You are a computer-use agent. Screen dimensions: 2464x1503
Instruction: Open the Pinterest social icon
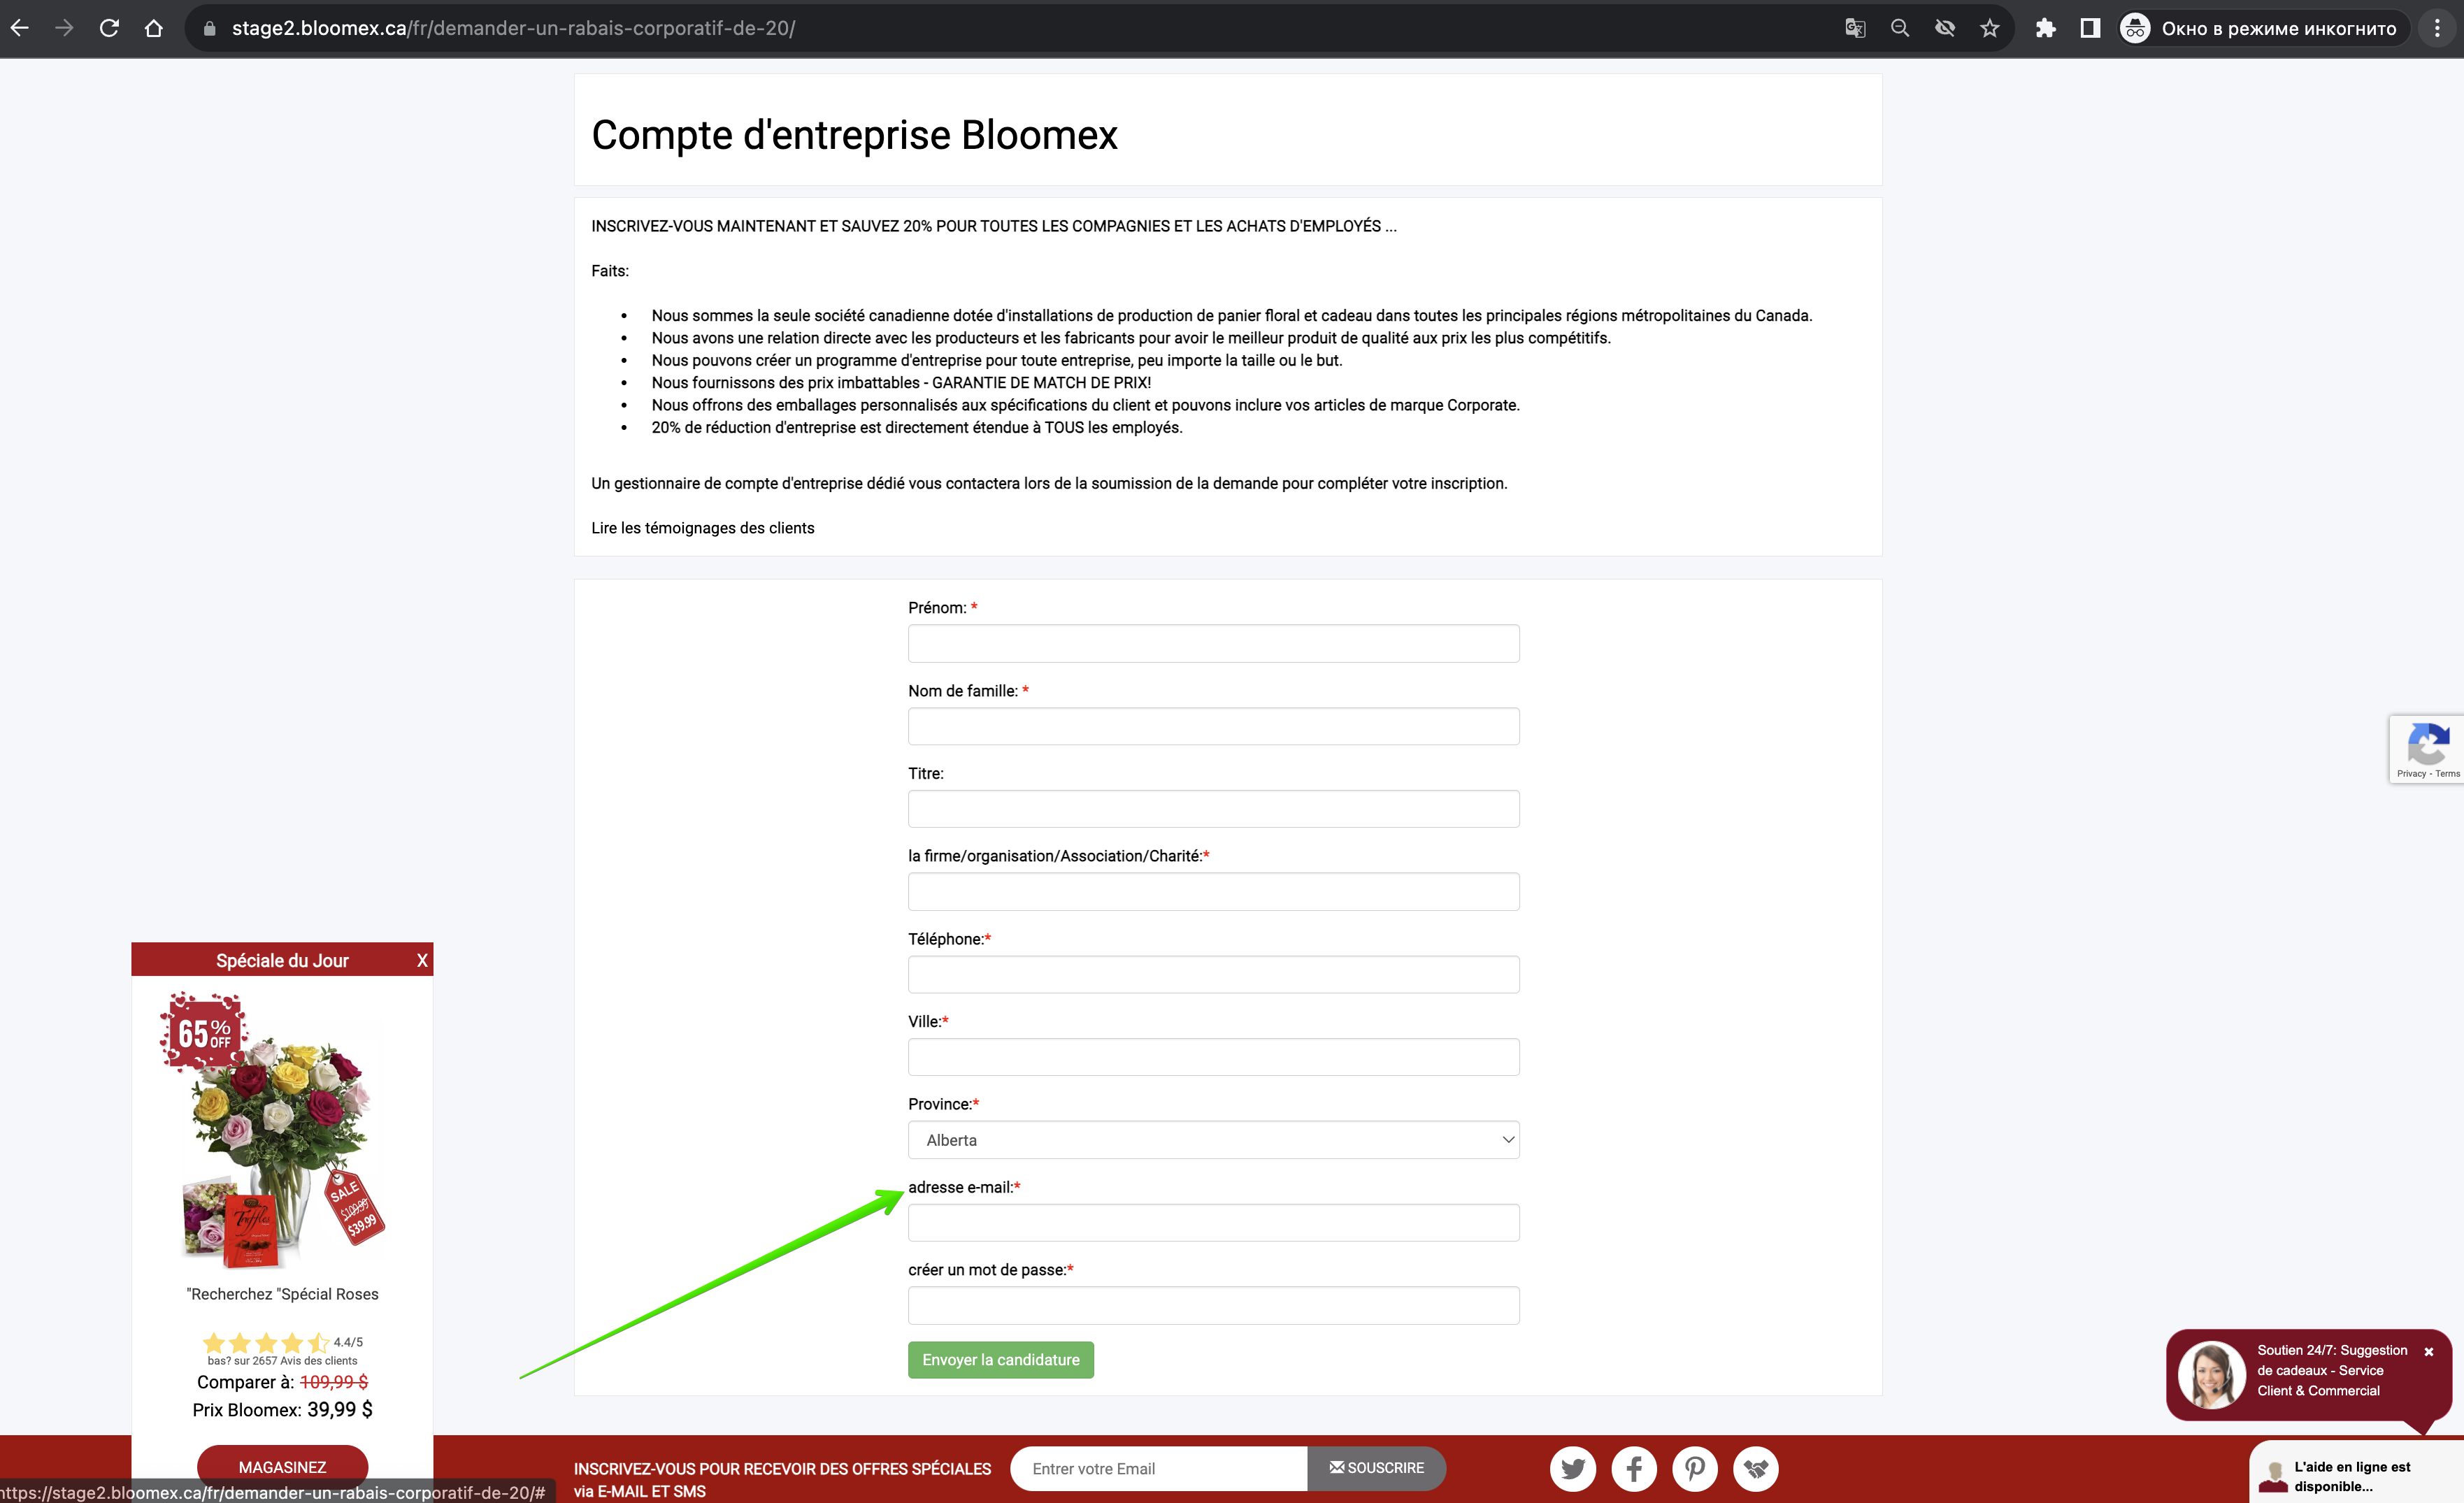point(1695,1468)
